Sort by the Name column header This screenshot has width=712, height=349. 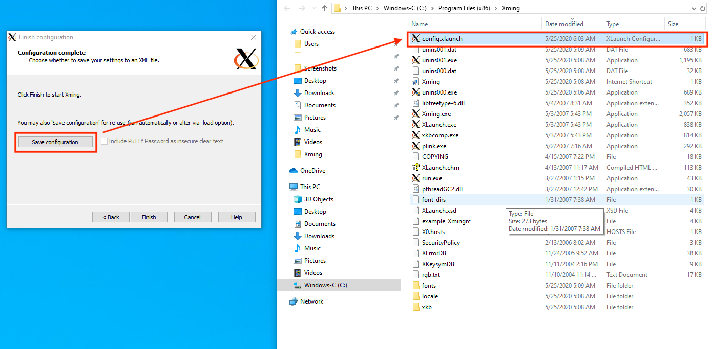pyautogui.click(x=420, y=24)
